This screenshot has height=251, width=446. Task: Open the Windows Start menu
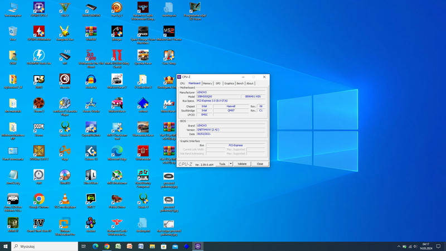[6, 246]
